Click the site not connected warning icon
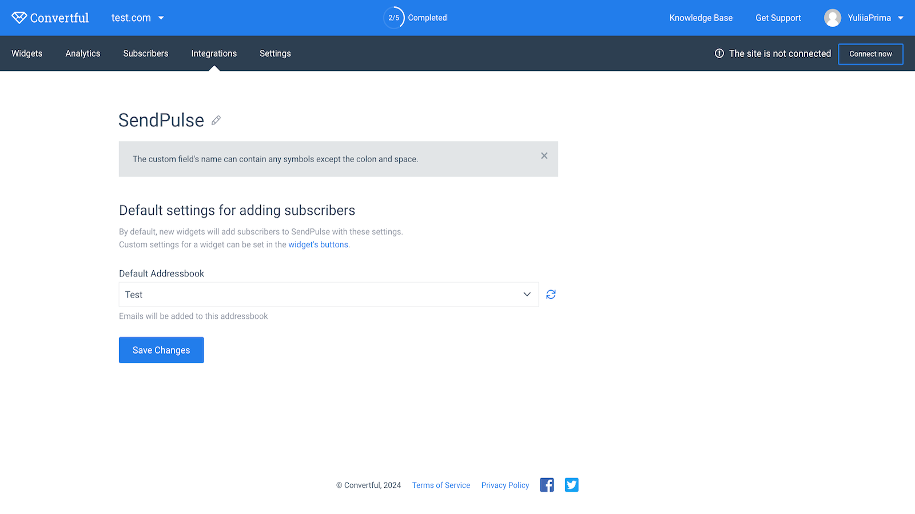 coord(719,54)
